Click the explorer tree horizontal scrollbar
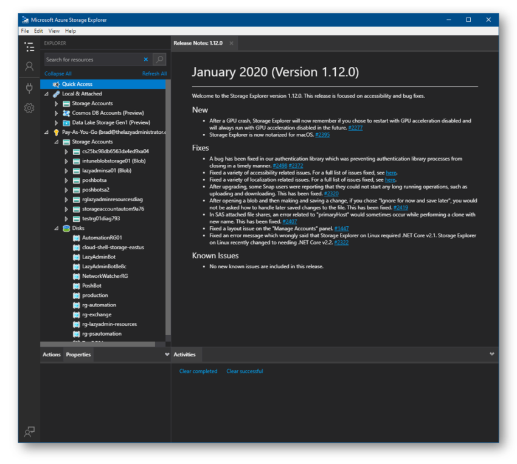The width and height of the screenshot is (517, 464). (x=97, y=344)
